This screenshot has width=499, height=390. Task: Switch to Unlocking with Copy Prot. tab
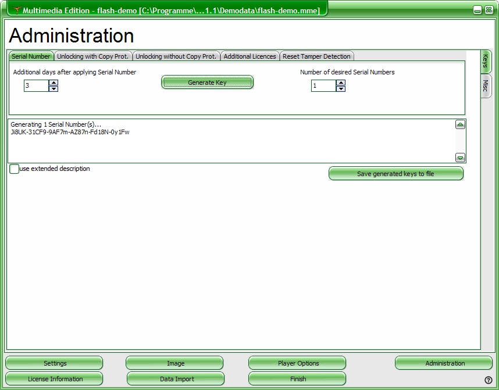pyautogui.click(x=93, y=56)
